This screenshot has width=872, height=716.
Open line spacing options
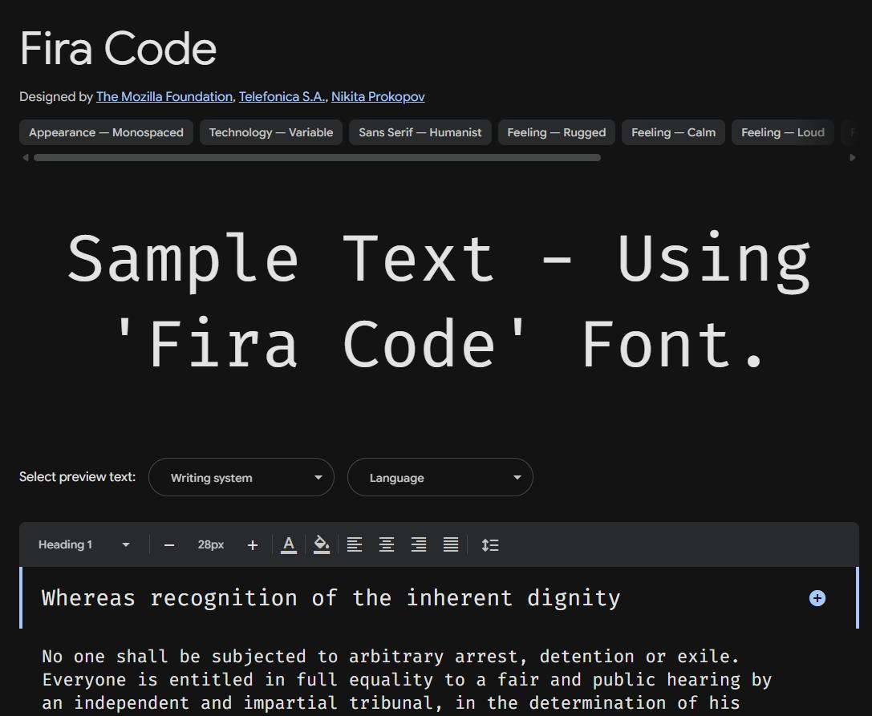[490, 544]
